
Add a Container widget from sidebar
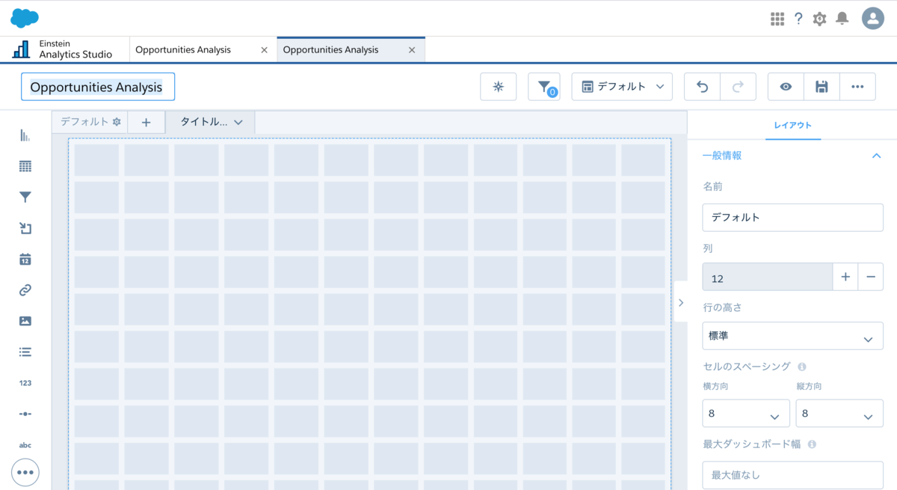point(25,228)
